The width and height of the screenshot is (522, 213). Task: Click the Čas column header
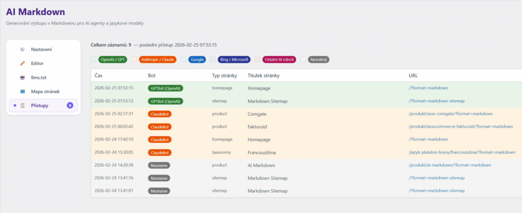point(98,76)
